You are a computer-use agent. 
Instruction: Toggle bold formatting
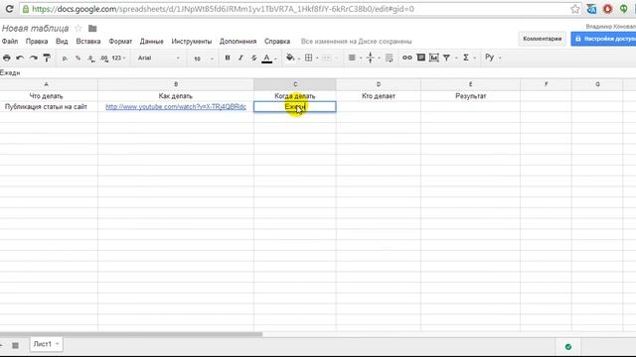click(x=228, y=58)
